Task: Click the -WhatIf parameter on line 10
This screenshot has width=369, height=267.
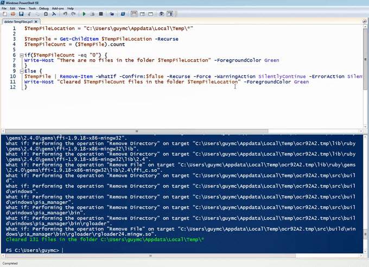Action: (x=106, y=77)
